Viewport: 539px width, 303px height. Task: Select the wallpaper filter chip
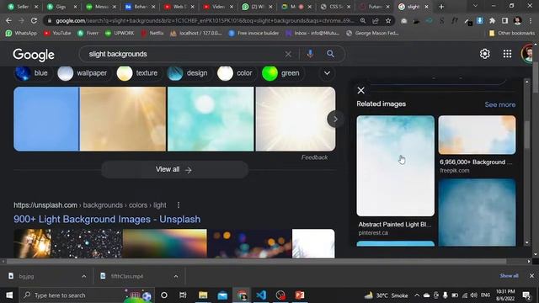point(83,73)
